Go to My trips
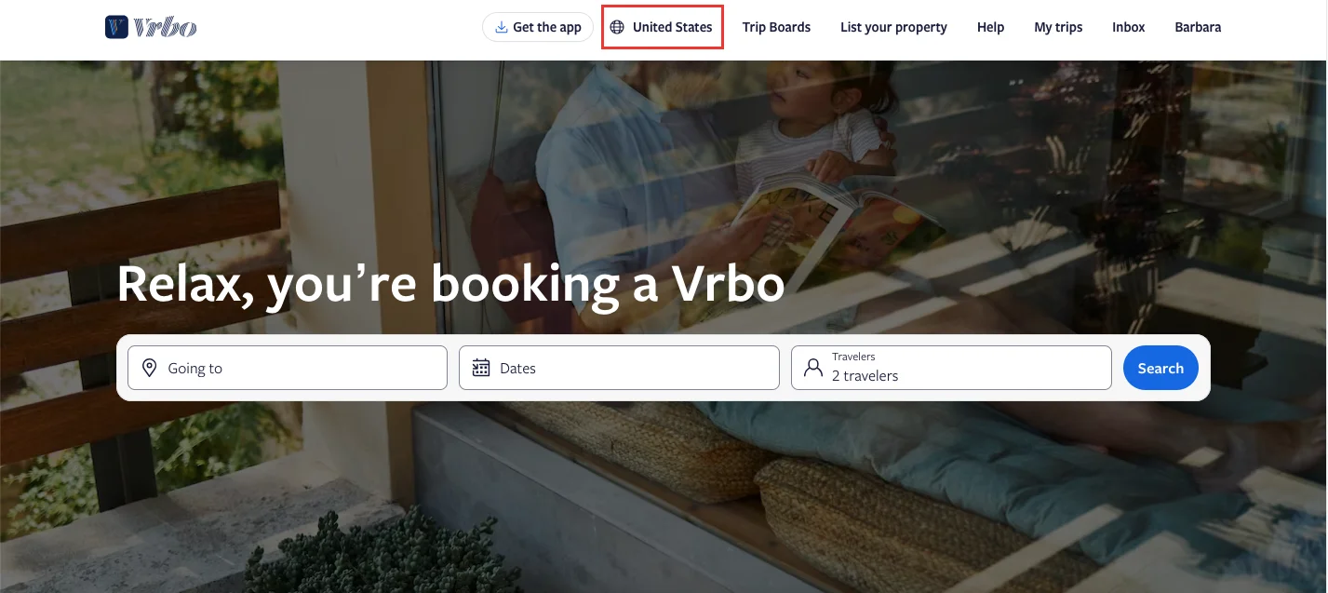This screenshot has width=1328, height=593. click(x=1058, y=27)
